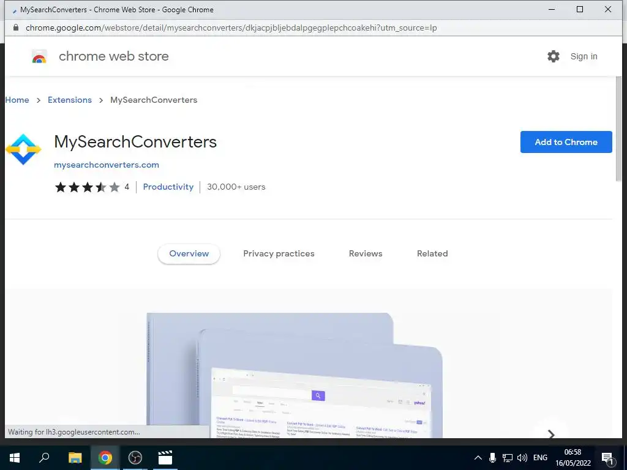This screenshot has width=627, height=470.
Task: Go to Home breadcrumb
Action: pyautogui.click(x=17, y=100)
